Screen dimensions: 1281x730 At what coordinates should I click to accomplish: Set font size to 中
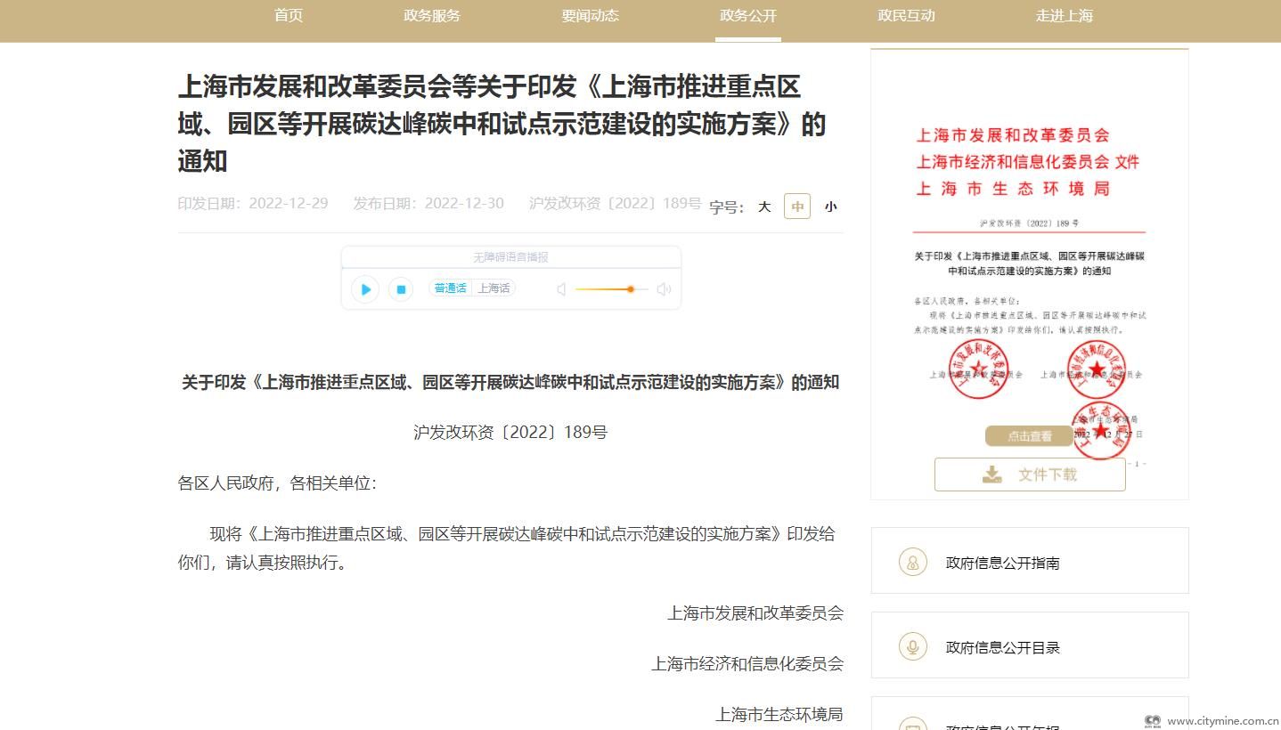(x=797, y=207)
